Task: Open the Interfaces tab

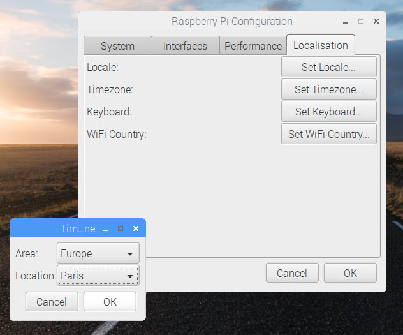Action: tap(186, 46)
